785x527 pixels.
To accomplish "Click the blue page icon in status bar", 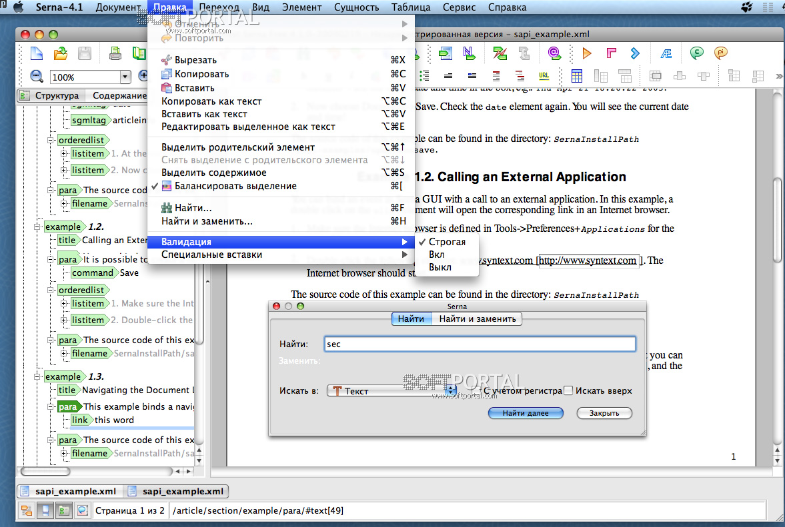I will (45, 510).
